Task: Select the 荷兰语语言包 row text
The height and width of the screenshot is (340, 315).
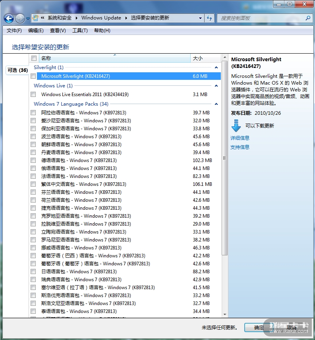Action: pos(81,200)
